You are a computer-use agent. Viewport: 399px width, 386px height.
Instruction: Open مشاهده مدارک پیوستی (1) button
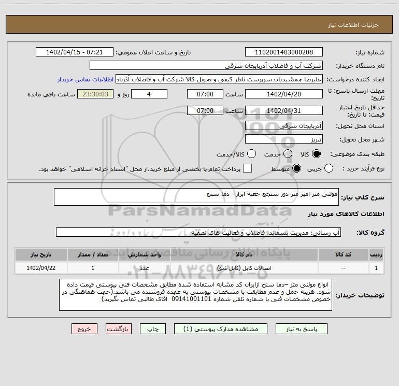click(221, 329)
